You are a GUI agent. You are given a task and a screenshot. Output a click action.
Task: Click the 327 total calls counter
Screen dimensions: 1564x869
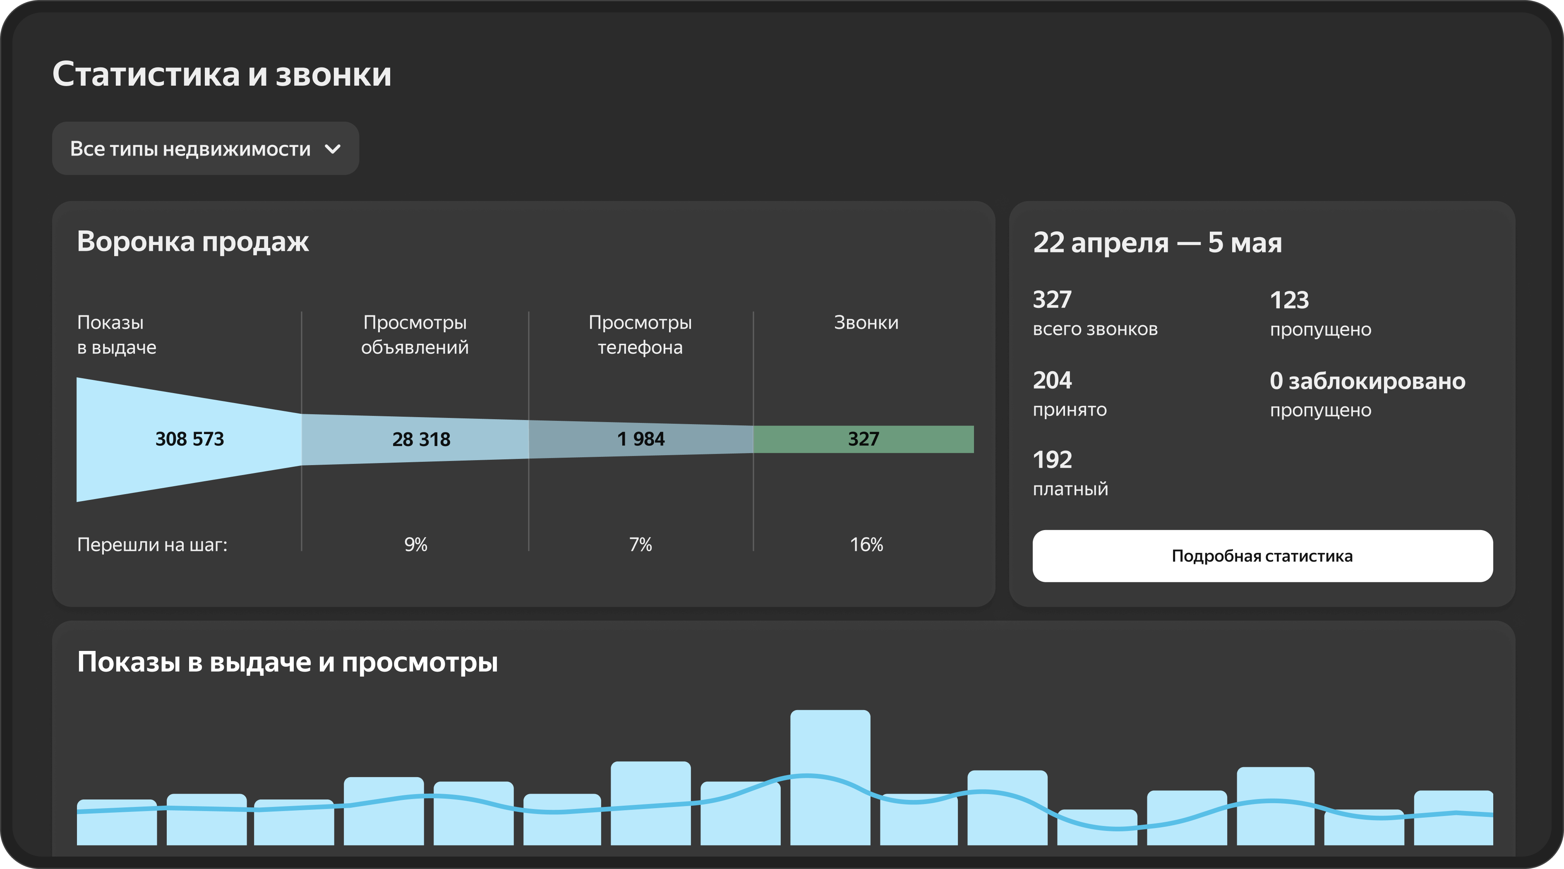[1052, 299]
